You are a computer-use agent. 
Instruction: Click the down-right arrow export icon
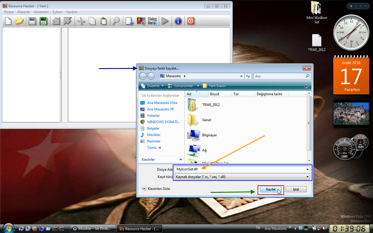coord(68,21)
